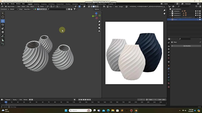Viewport: 202px width, 113px height.
Task: Jump to the timeline's last frame
Action: click(90, 99)
